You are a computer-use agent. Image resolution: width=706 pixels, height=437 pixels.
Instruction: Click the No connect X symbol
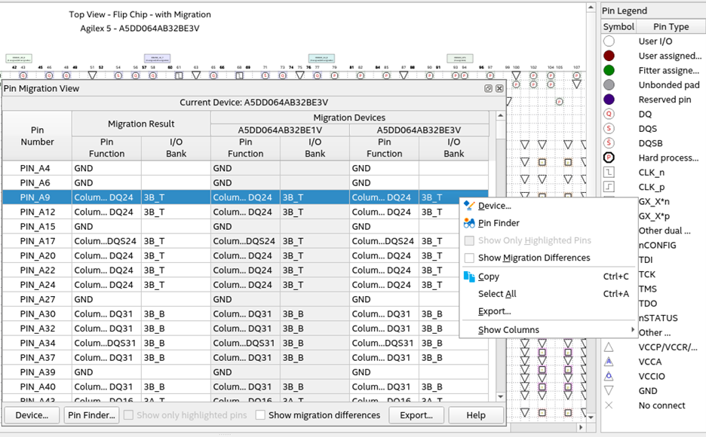(609, 405)
